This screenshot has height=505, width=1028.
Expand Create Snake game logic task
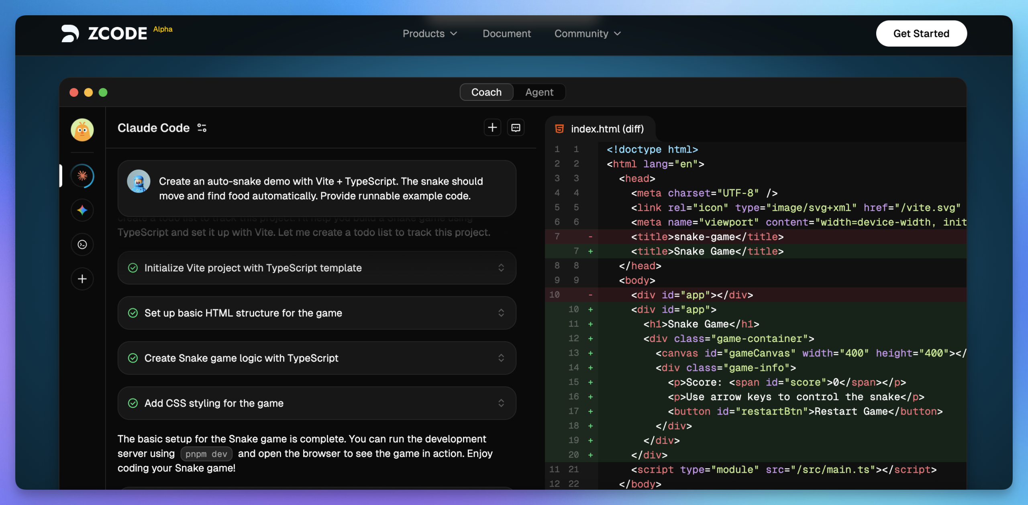click(501, 358)
